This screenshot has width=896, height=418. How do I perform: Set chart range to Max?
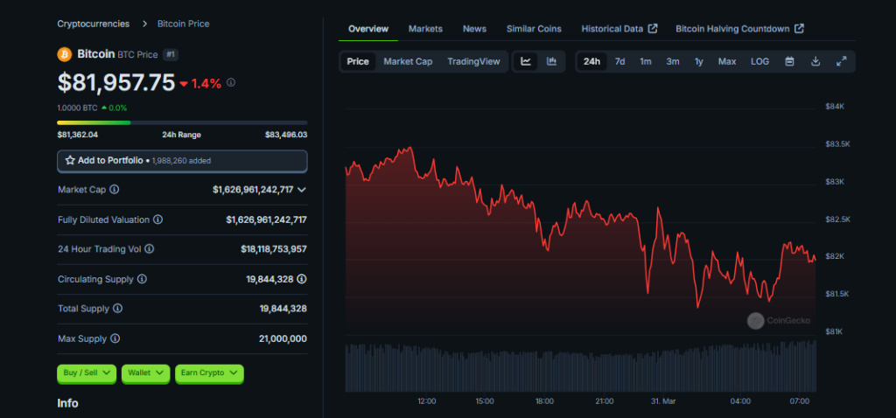pyautogui.click(x=727, y=62)
